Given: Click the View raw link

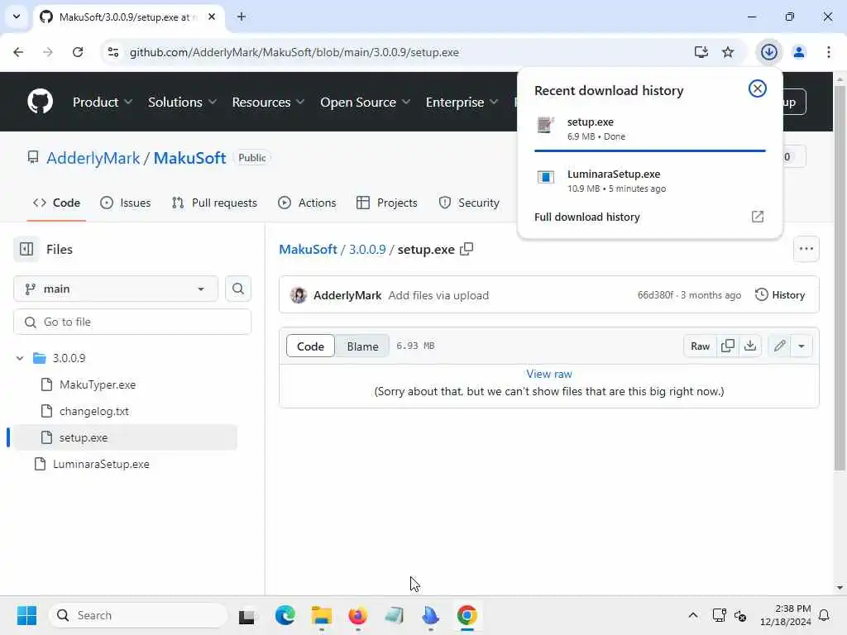Looking at the screenshot, I should tap(549, 374).
